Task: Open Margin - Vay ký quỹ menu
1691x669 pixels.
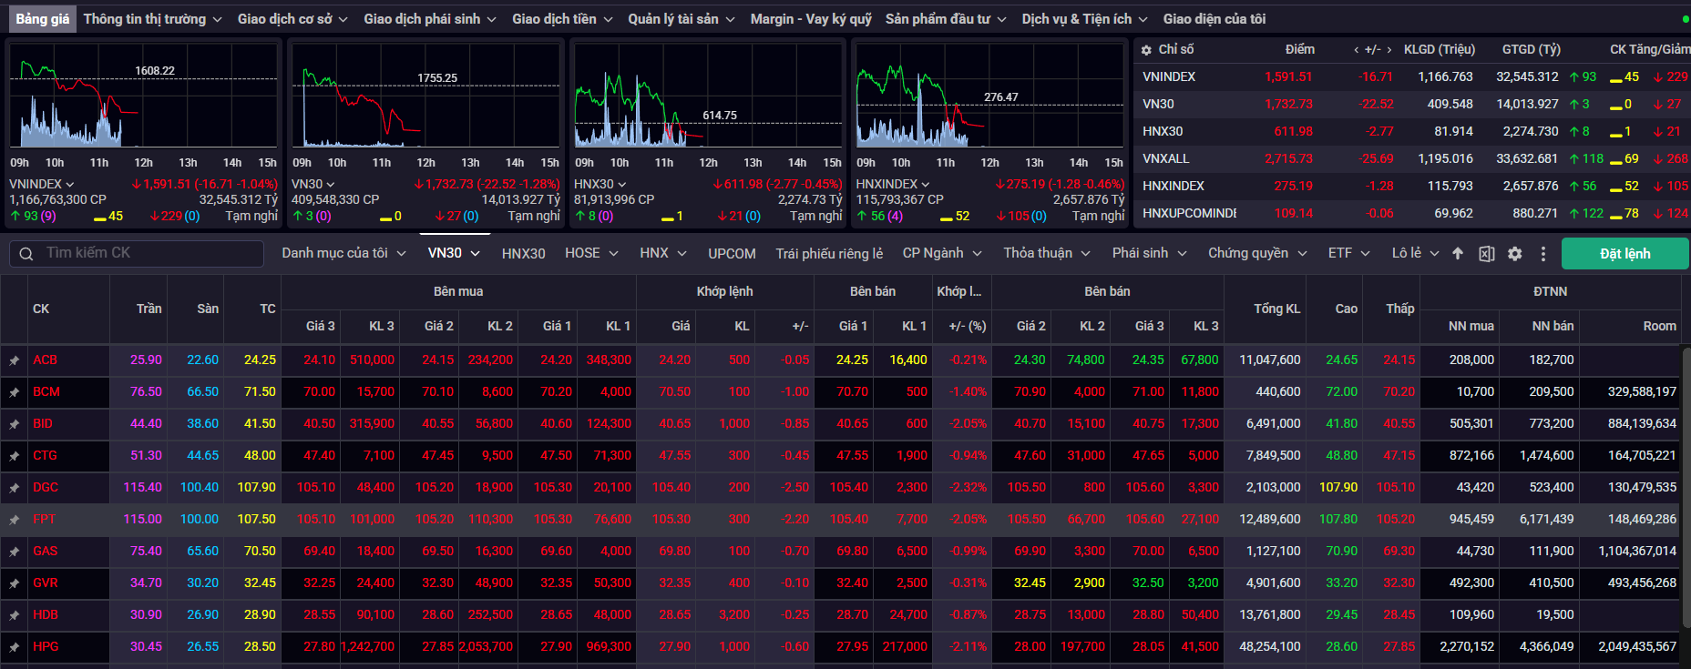Action: click(811, 19)
